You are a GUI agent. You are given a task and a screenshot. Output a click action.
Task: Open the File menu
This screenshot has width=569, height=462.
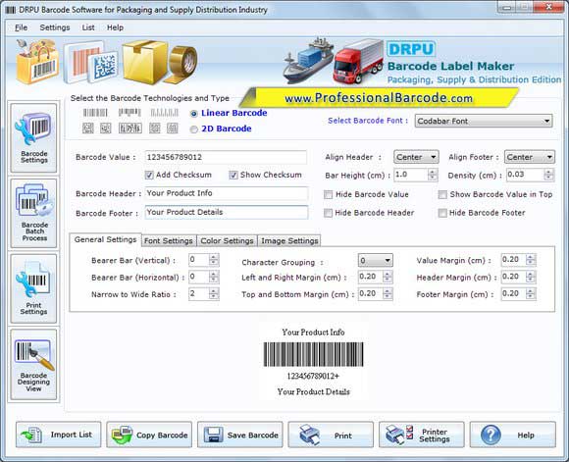[x=21, y=27]
